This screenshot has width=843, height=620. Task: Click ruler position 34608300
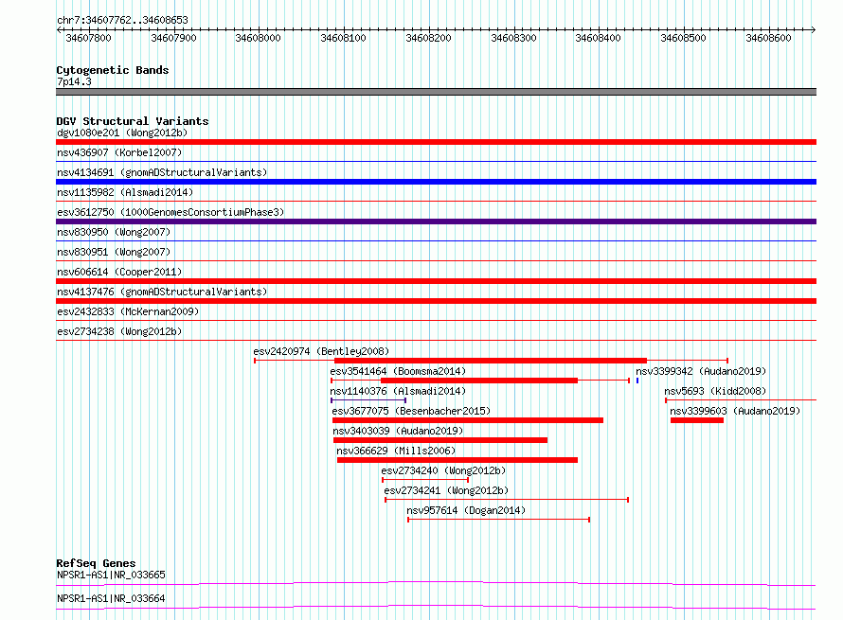(513, 38)
